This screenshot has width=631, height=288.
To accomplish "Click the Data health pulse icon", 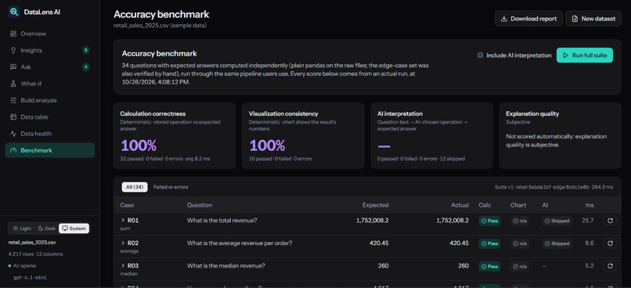I will pos(13,134).
